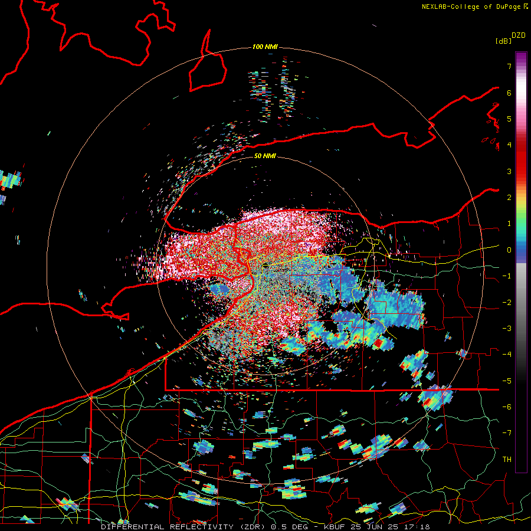This screenshot has height=531, width=531.
Task: Click the -4 value on the color scale
Action: click(507, 355)
